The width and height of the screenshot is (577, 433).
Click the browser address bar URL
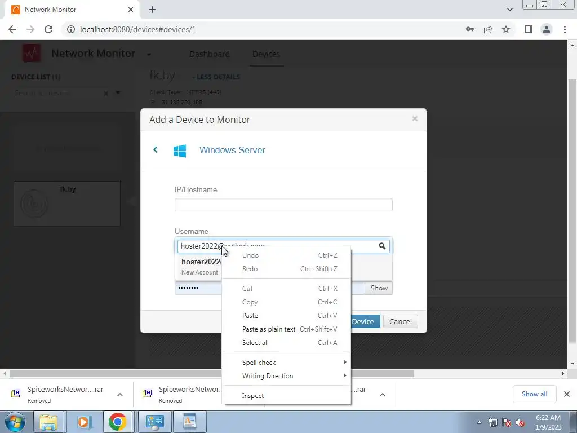tap(137, 29)
